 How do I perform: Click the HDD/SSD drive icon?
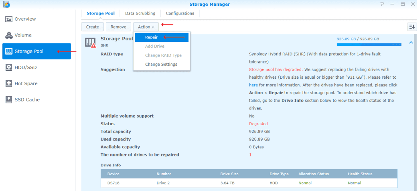point(9,68)
